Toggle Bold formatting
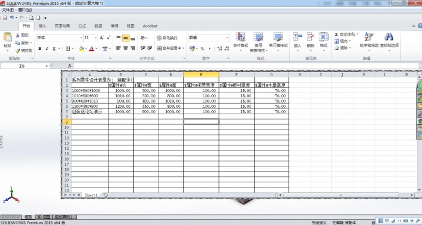The height and width of the screenshot is (225, 422). (x=40, y=49)
